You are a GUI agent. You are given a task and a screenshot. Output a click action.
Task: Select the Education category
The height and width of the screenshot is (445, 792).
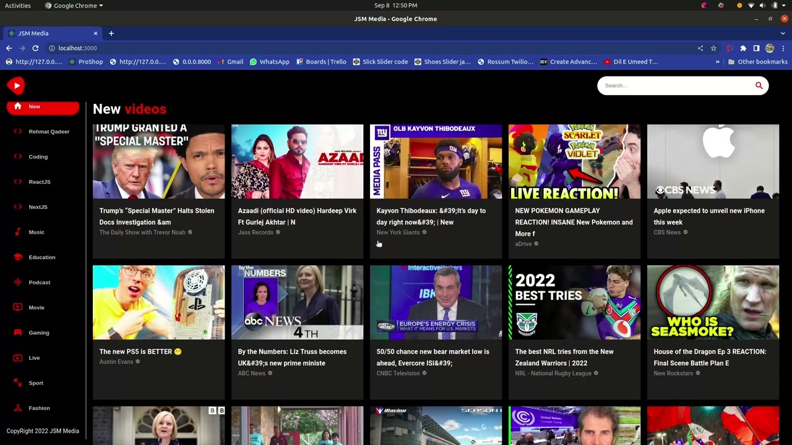42,257
